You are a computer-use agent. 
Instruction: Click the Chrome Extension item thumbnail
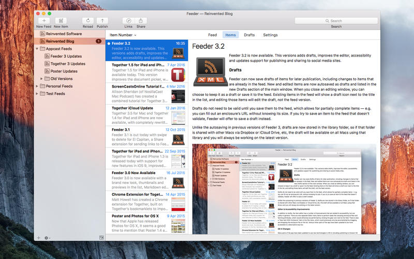(178, 204)
